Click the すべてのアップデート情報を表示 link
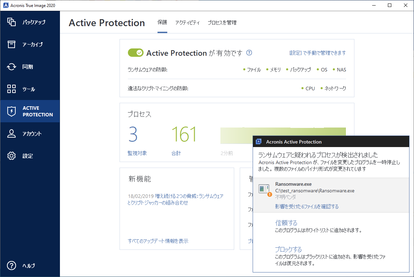414x277 pixels. coord(158,241)
